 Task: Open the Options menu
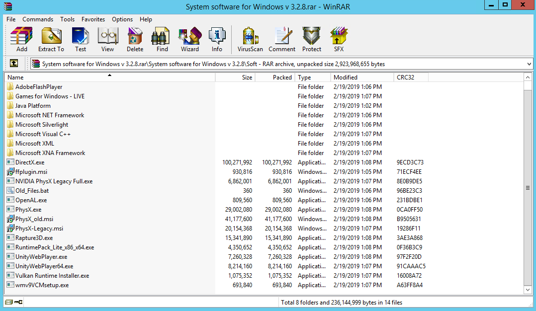[122, 19]
